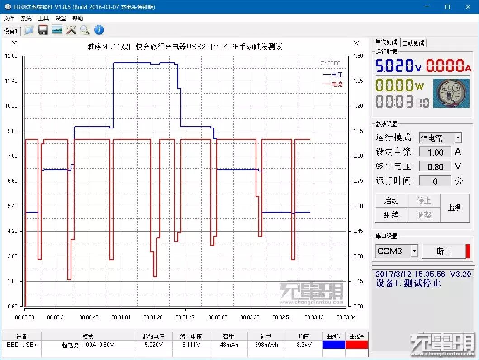Click the 停止 button

(424, 201)
